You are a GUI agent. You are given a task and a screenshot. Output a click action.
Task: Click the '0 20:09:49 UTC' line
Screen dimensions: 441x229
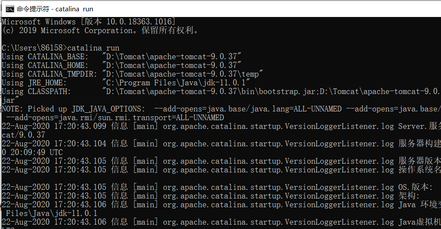tap(32, 152)
